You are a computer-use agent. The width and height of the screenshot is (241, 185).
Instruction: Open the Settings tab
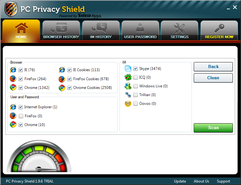[180, 31]
